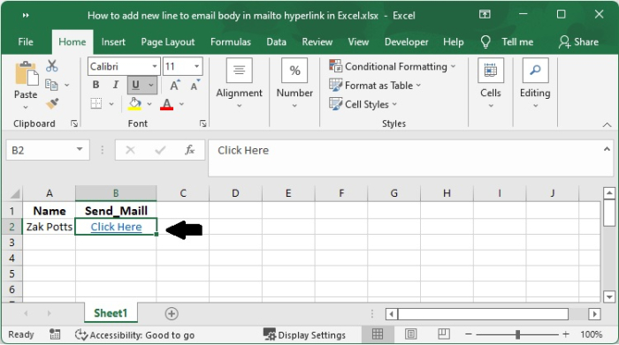Add a new sheet with plus icon
Screen dimensions: 619x345
172,314
